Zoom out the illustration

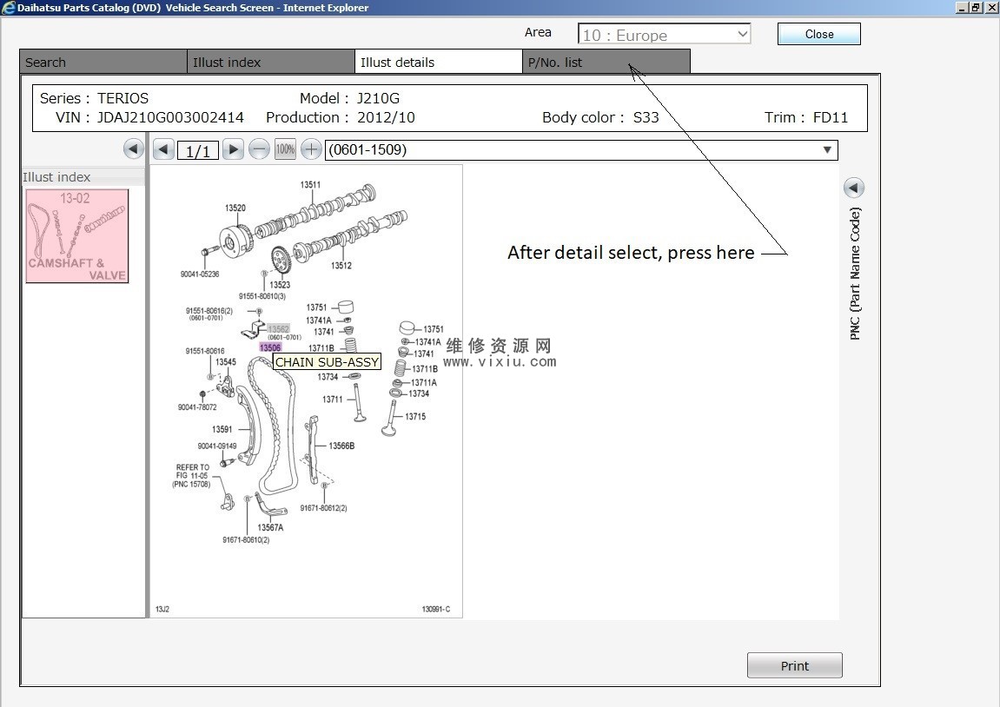pos(259,149)
